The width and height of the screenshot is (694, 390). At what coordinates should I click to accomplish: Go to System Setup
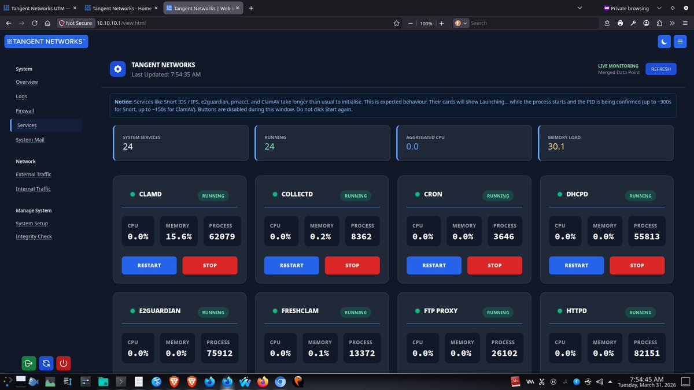(x=32, y=224)
